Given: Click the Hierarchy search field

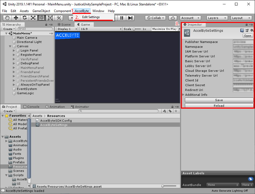Looking at the screenshot, I should point(35,29).
